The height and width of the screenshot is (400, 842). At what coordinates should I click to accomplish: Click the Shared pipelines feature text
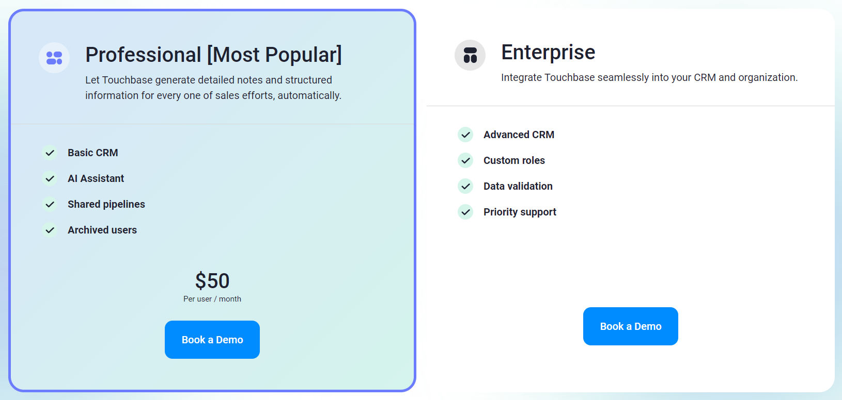click(106, 204)
